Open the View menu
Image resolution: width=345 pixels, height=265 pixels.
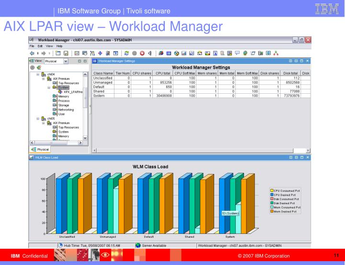coord(49,46)
